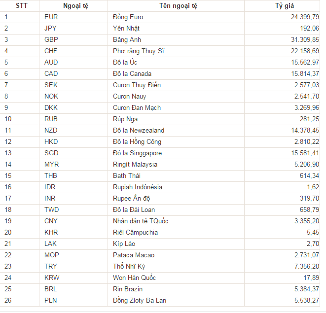This screenshot has width=326, height=313.
Task: Select the Curon Thụy Điển cell
Action: coord(137,85)
